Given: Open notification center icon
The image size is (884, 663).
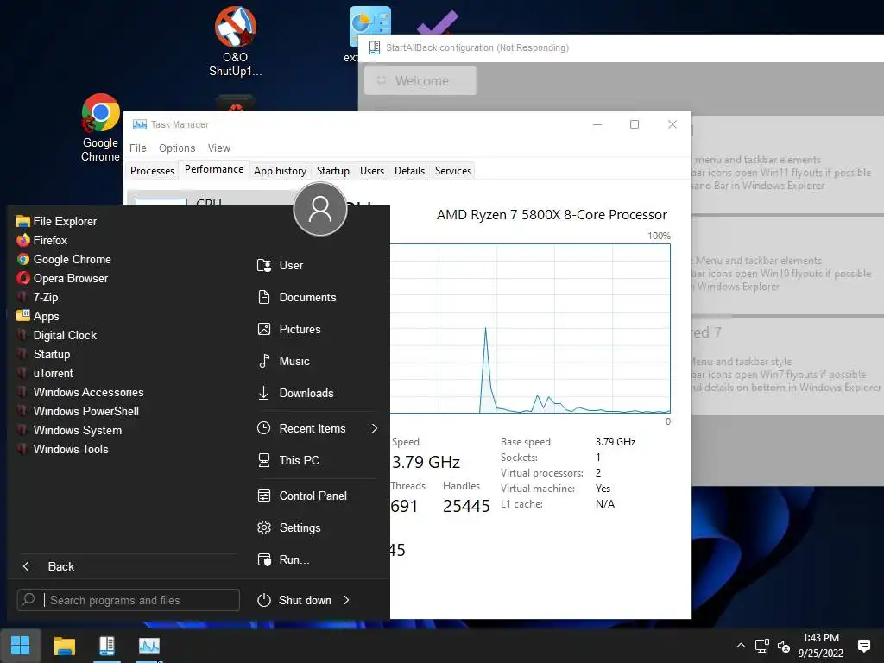Looking at the screenshot, I should pyautogui.click(x=864, y=646).
